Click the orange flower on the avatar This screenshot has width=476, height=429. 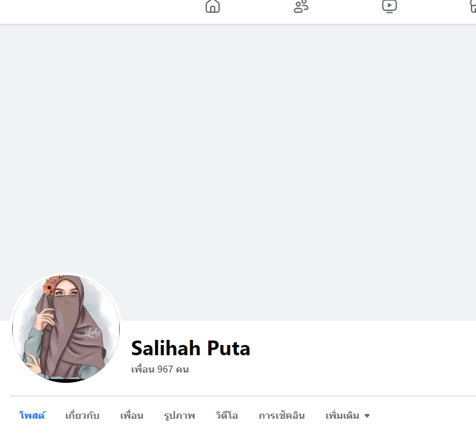click(49, 287)
